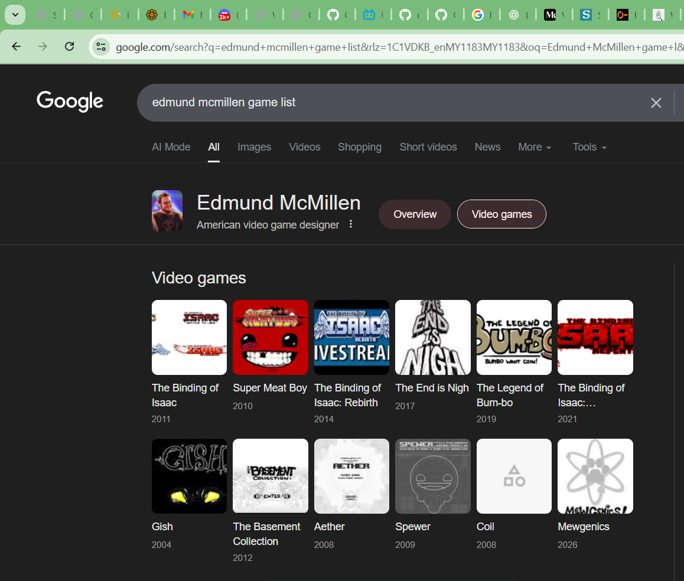The height and width of the screenshot is (581, 684).
Task: Click the Edmund McMillen heading
Action: pyautogui.click(x=279, y=203)
